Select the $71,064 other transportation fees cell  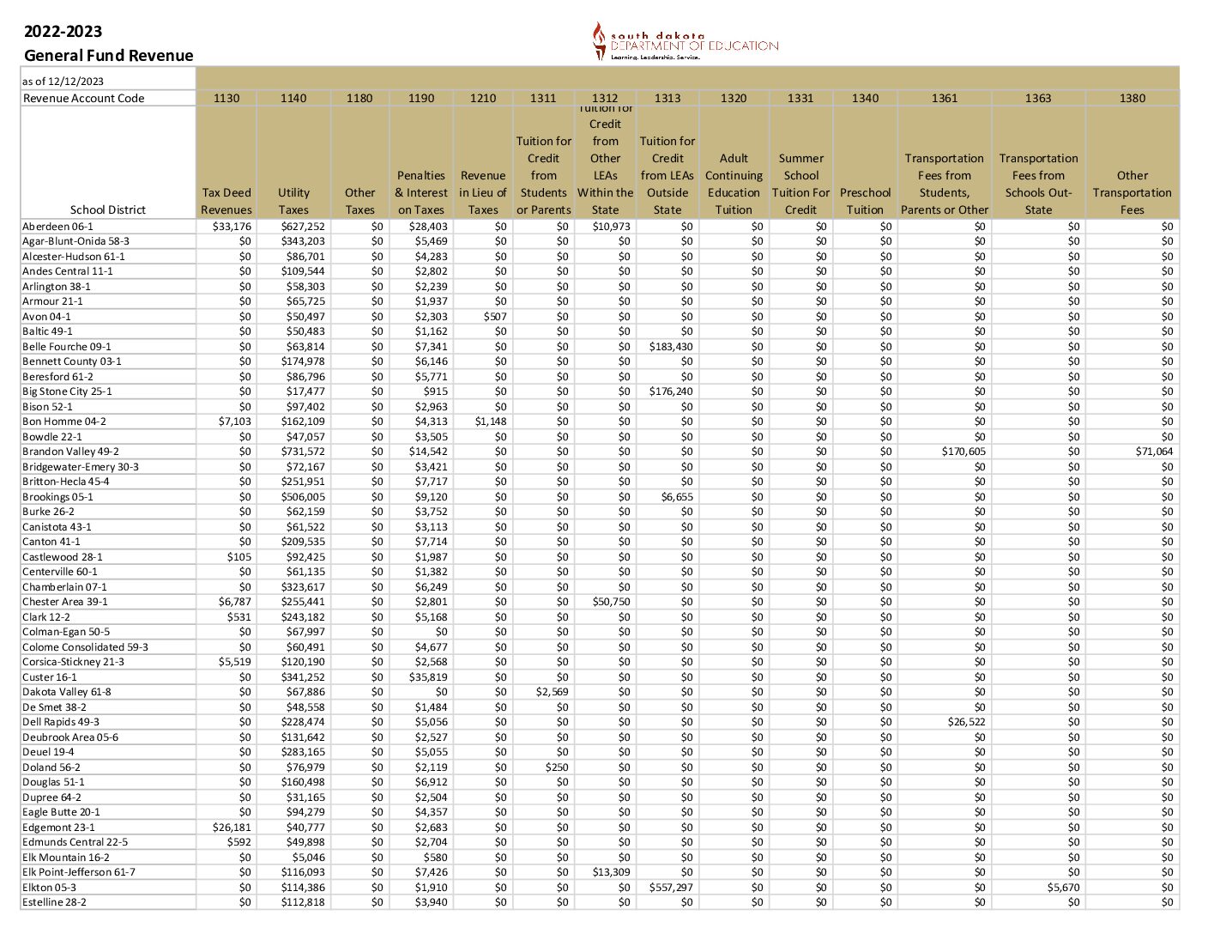coord(1154,452)
